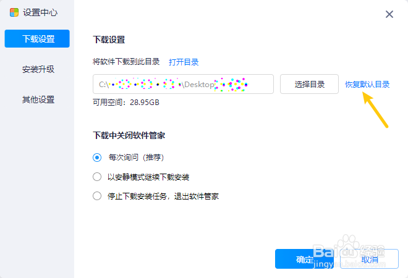Image resolution: width=408 pixels, height=278 pixels.
Task: Switch to the 下载设置 tab
Action: [x=37, y=39]
